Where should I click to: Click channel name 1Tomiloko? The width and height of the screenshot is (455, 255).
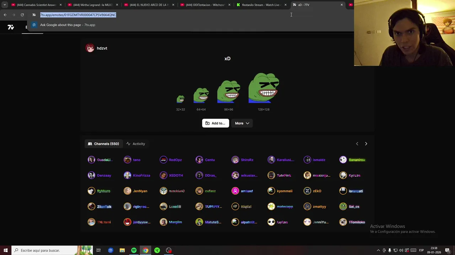click(x=357, y=222)
